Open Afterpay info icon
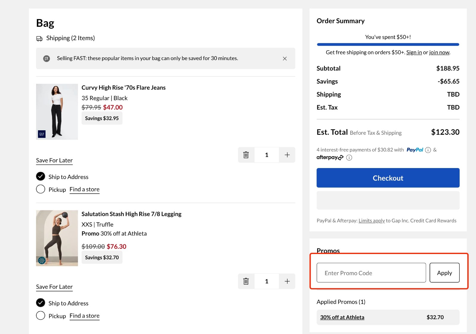Viewport: 476px width, 334px height. point(349,158)
